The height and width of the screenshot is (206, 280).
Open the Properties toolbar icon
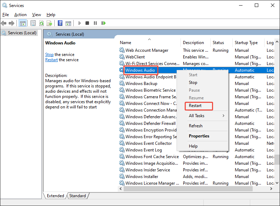coord(33,23)
